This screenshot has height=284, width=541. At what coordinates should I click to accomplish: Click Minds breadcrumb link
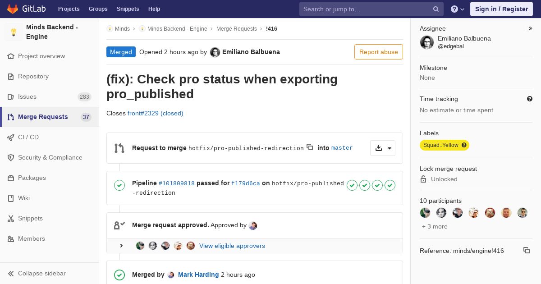click(122, 29)
